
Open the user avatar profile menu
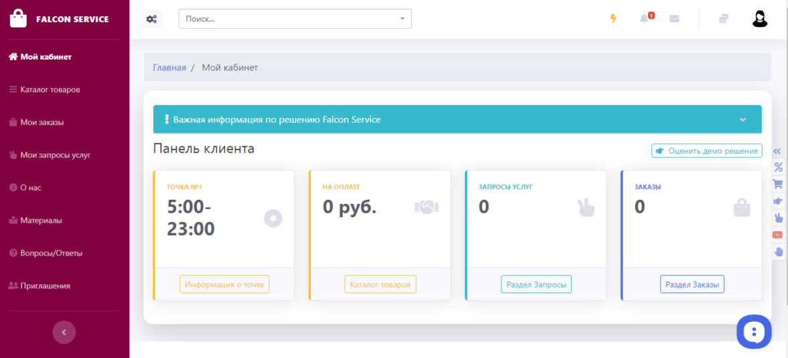point(759,19)
